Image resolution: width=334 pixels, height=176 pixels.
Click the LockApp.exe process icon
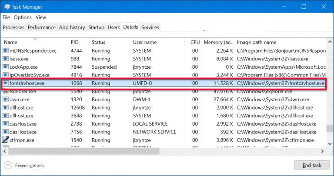(x=5, y=67)
